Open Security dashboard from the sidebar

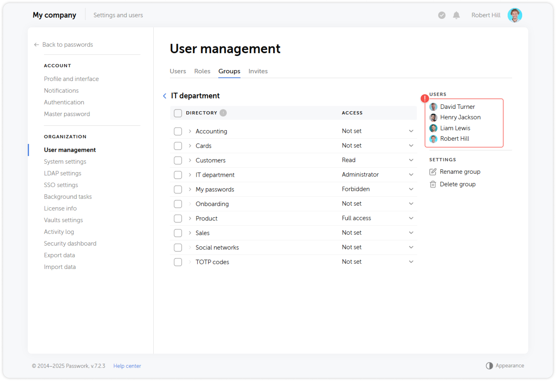pyautogui.click(x=70, y=243)
